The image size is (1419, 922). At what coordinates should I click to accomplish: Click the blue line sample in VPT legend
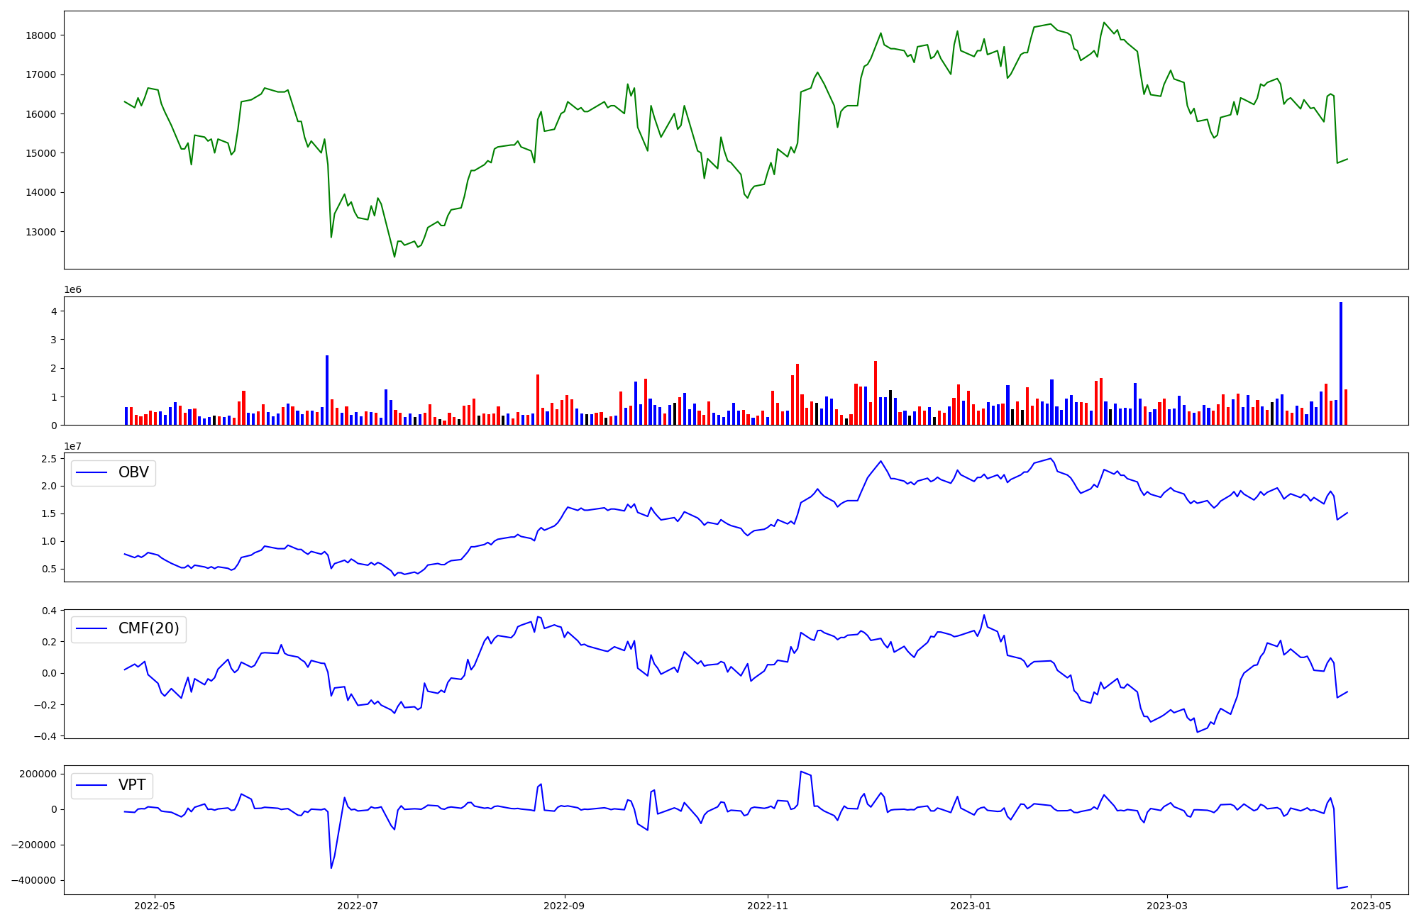click(x=92, y=785)
